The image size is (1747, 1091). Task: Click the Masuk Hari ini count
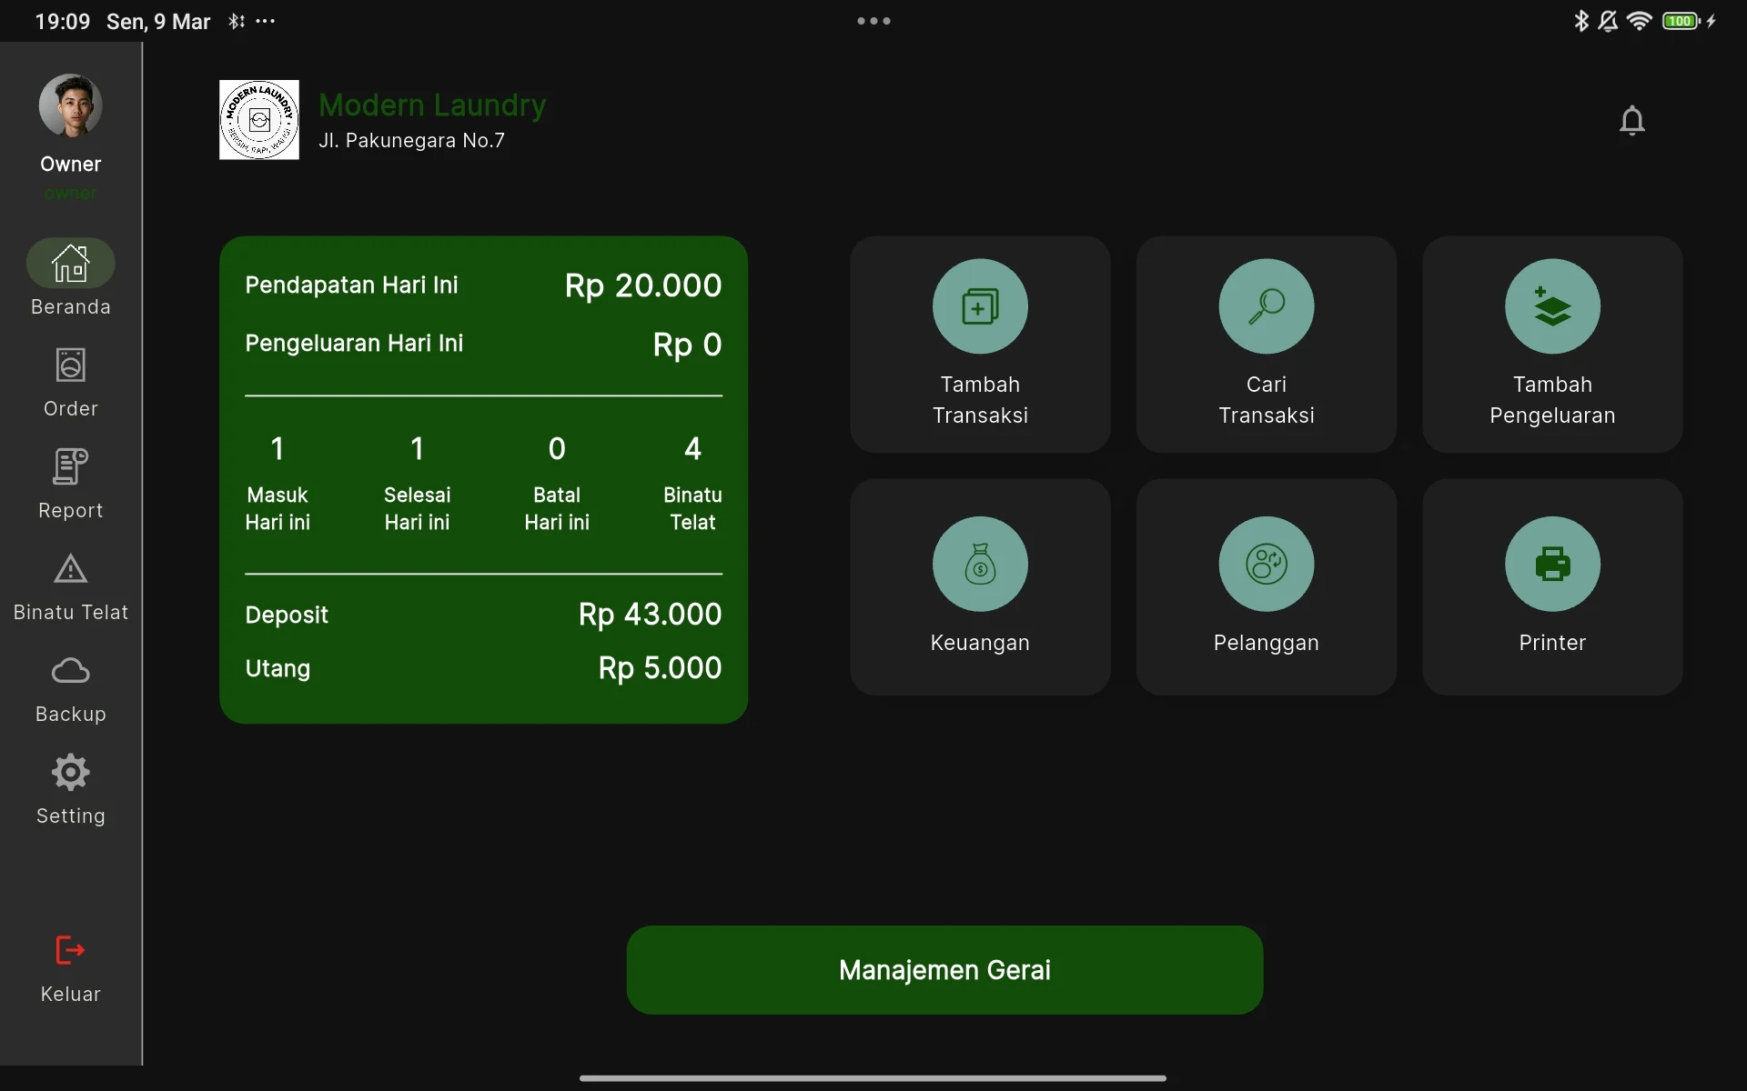point(278,448)
